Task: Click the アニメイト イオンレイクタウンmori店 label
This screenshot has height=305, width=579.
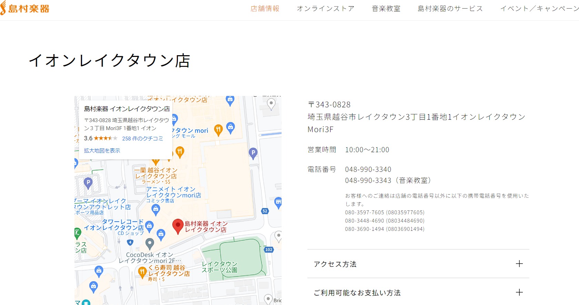Action: point(174,192)
